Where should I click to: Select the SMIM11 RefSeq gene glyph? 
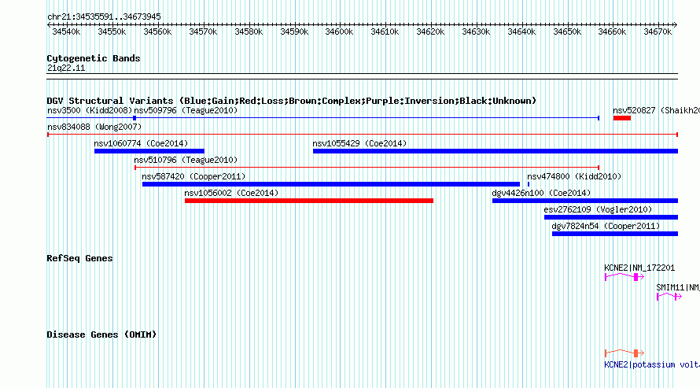[669, 296]
